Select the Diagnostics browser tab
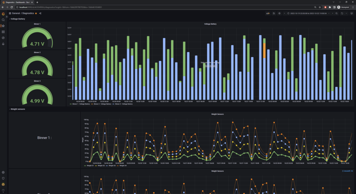The width and height of the screenshot is (356, 194). 17,2
